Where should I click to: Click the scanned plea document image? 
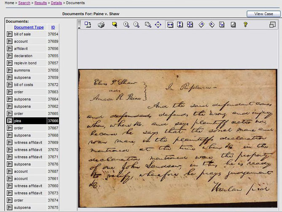178,138
